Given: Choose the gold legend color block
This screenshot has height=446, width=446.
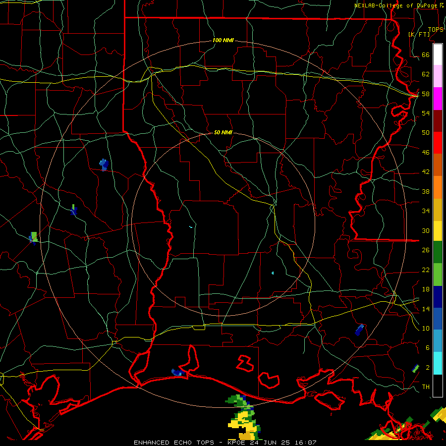Looking at the screenshot, I should pos(438,210).
